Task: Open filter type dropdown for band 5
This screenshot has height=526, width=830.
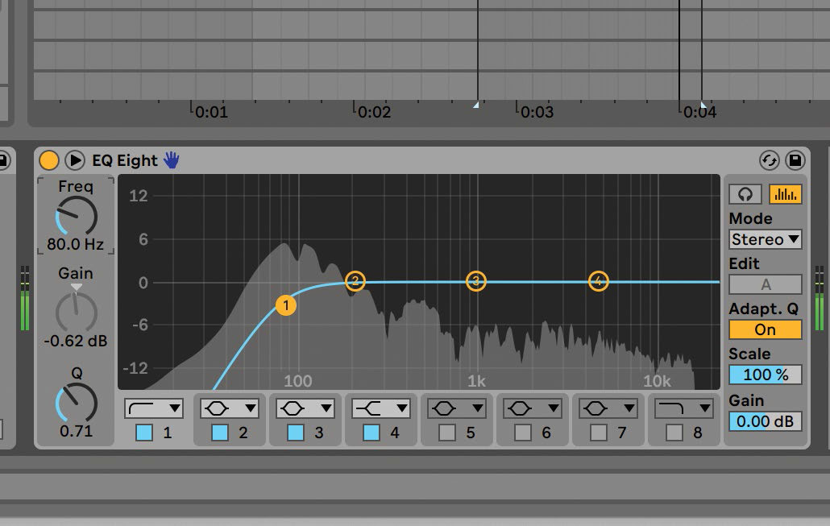Action: (456, 408)
